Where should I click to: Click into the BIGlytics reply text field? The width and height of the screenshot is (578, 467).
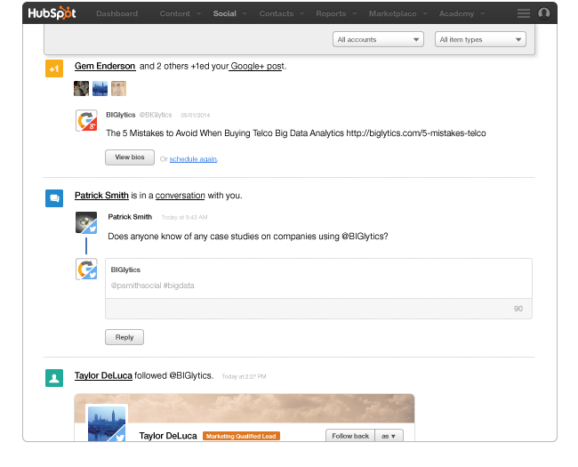click(x=318, y=278)
